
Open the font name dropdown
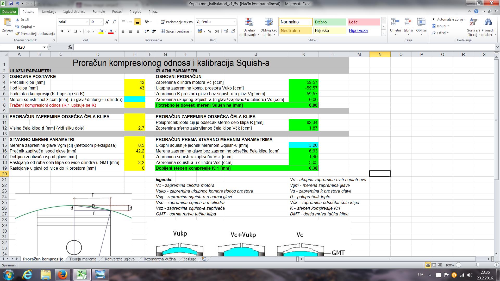pyautogui.click(x=87, y=22)
